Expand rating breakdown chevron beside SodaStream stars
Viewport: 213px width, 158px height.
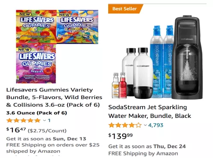click(145, 125)
